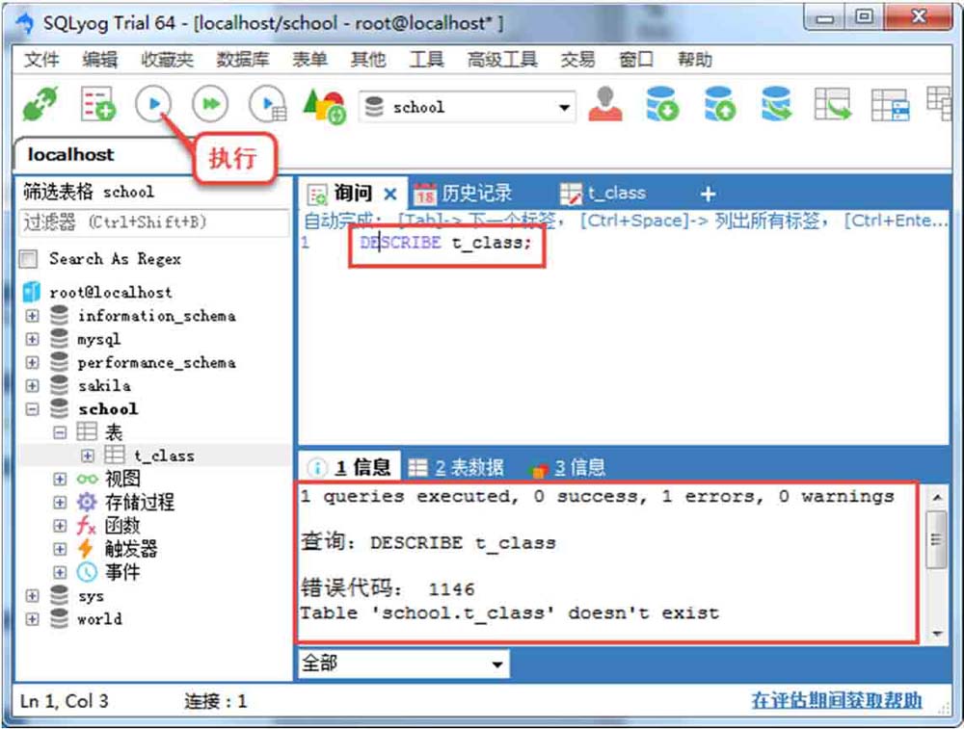This screenshot has height=729, width=964.
Task: Select the localhost connection tab
Action: (70, 154)
